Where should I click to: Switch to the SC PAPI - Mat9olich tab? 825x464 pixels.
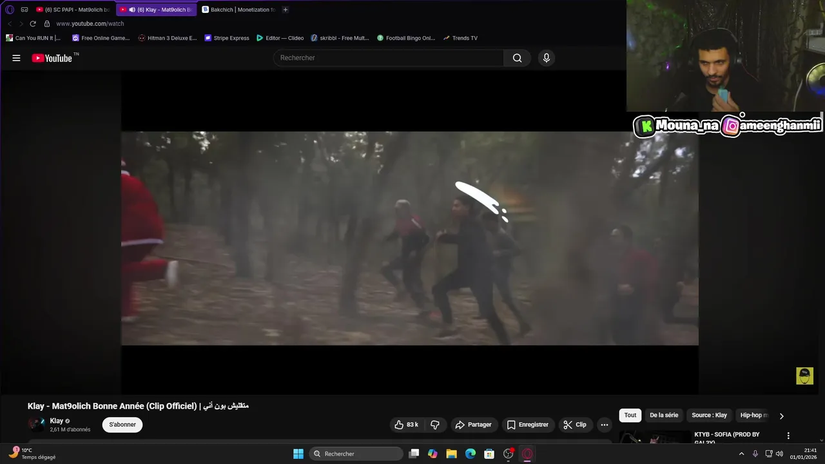pos(73,10)
